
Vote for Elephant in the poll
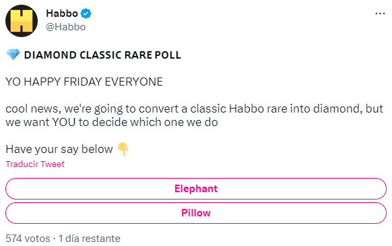(196, 189)
